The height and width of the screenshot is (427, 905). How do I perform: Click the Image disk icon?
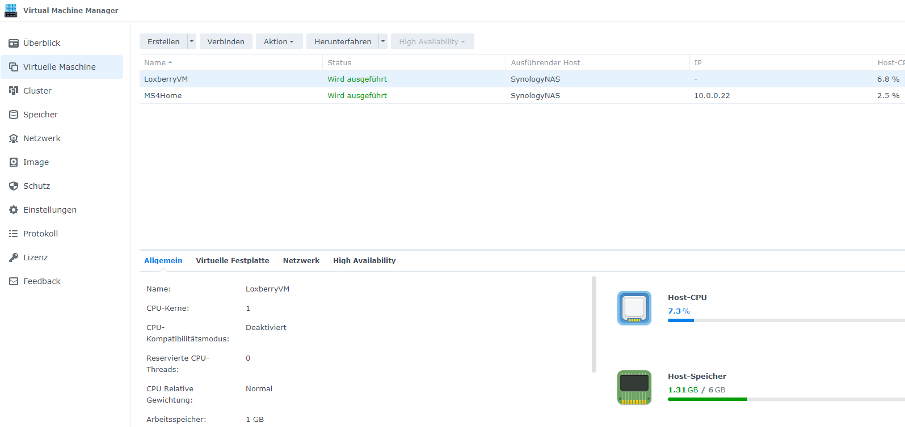[x=14, y=162]
